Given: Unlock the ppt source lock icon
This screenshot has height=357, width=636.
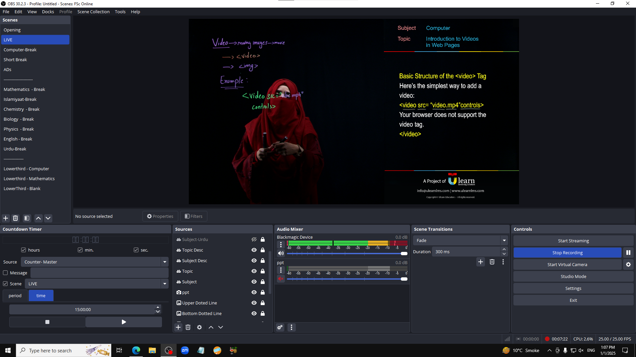Looking at the screenshot, I should click(263, 292).
